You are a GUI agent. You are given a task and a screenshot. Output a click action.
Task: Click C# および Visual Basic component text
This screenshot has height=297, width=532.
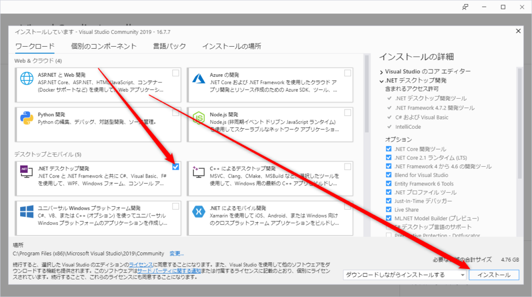[422, 117]
